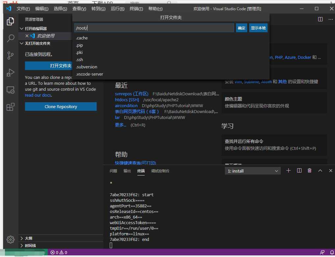Click the Show Local button
The height and width of the screenshot is (257, 335).
[x=258, y=28]
